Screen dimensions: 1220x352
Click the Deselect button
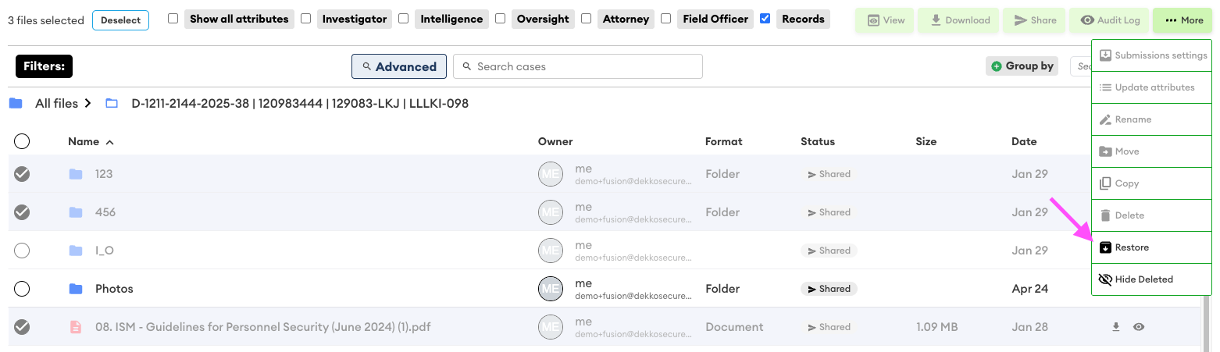[x=120, y=20]
